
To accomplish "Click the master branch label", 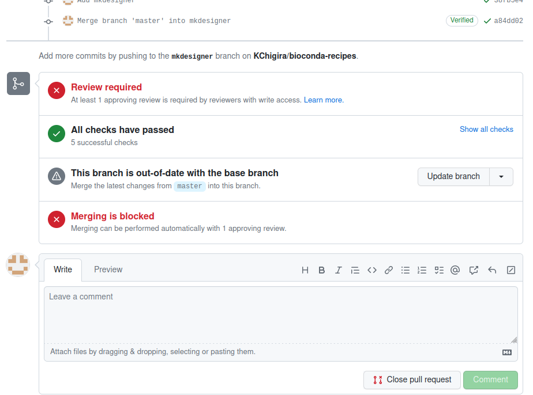I will [190, 187].
